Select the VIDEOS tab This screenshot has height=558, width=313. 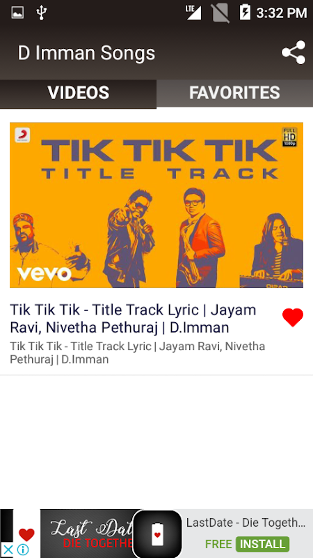point(78,93)
